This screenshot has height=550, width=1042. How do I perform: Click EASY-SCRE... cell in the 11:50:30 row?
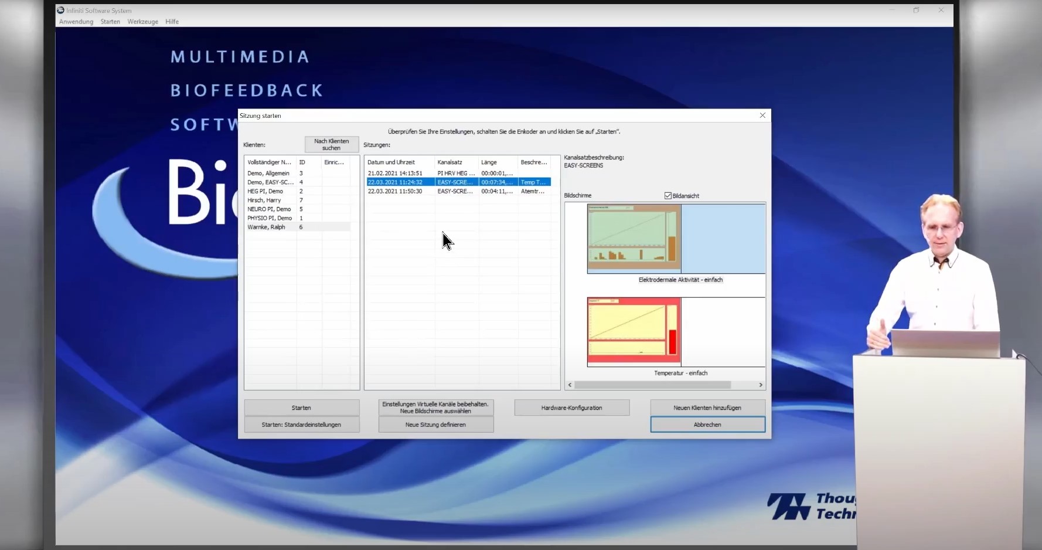point(455,191)
